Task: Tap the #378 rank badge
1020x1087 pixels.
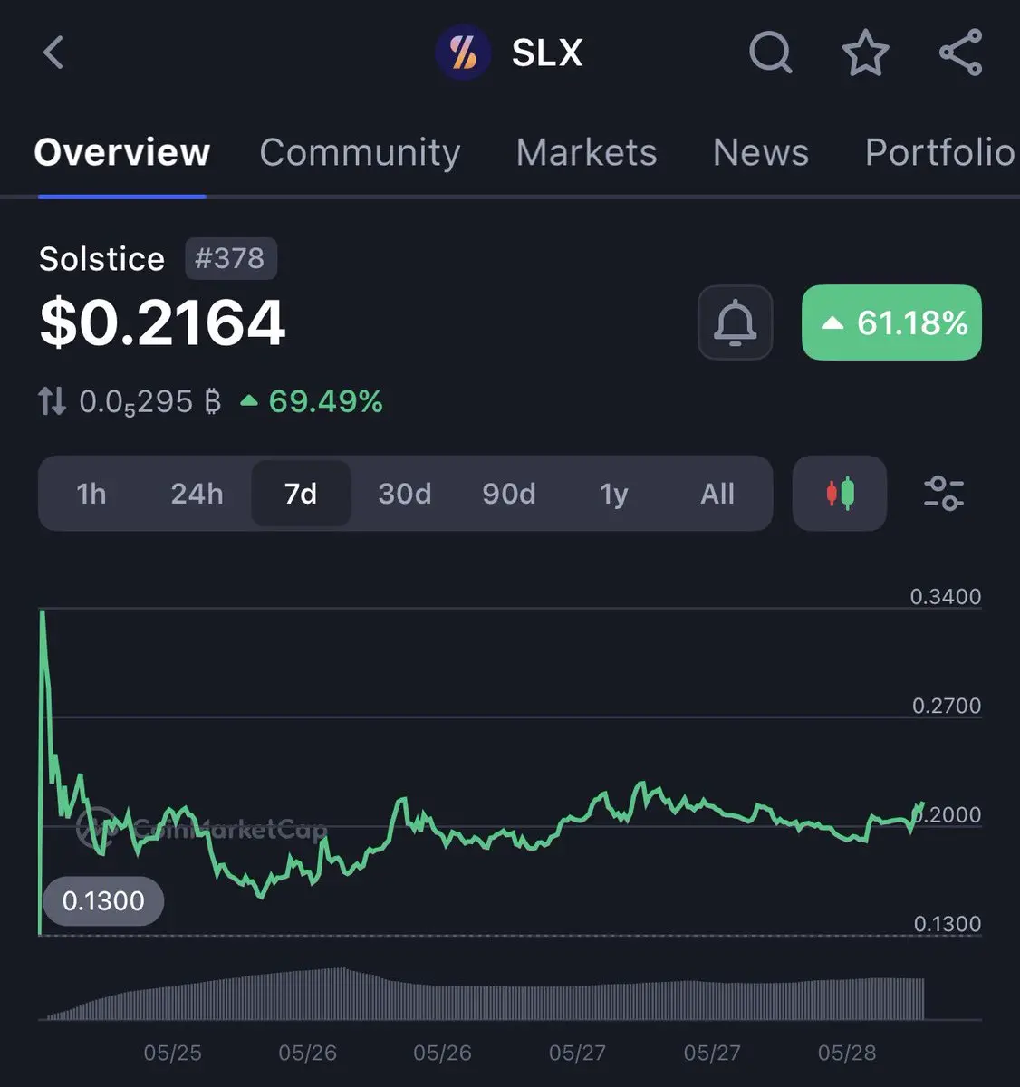Action: (230, 258)
